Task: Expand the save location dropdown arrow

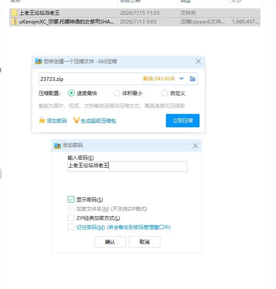Action: [181, 79]
